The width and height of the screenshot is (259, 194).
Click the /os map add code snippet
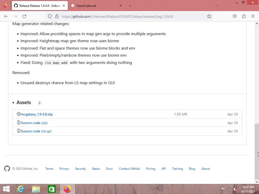point(56,63)
